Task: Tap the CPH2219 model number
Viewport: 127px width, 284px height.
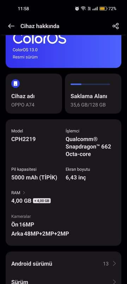Action: 23,139
